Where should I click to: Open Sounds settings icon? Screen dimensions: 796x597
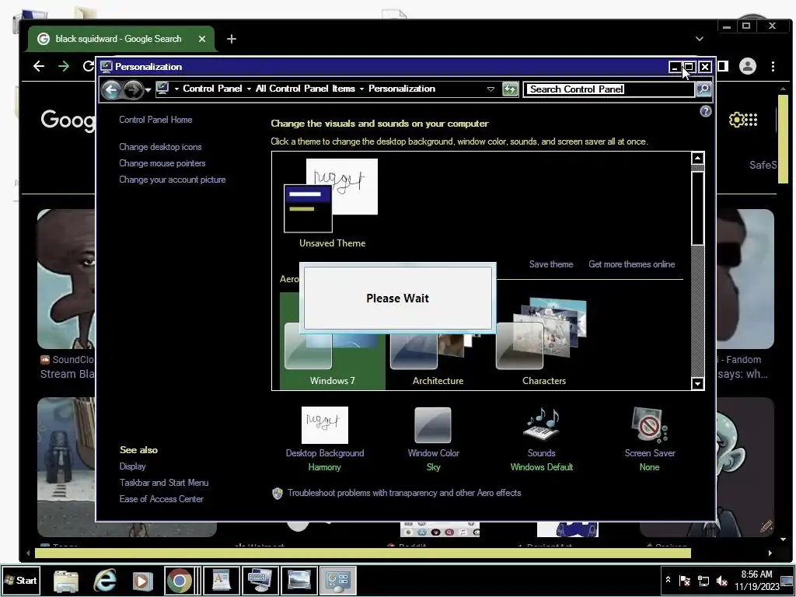pos(541,425)
